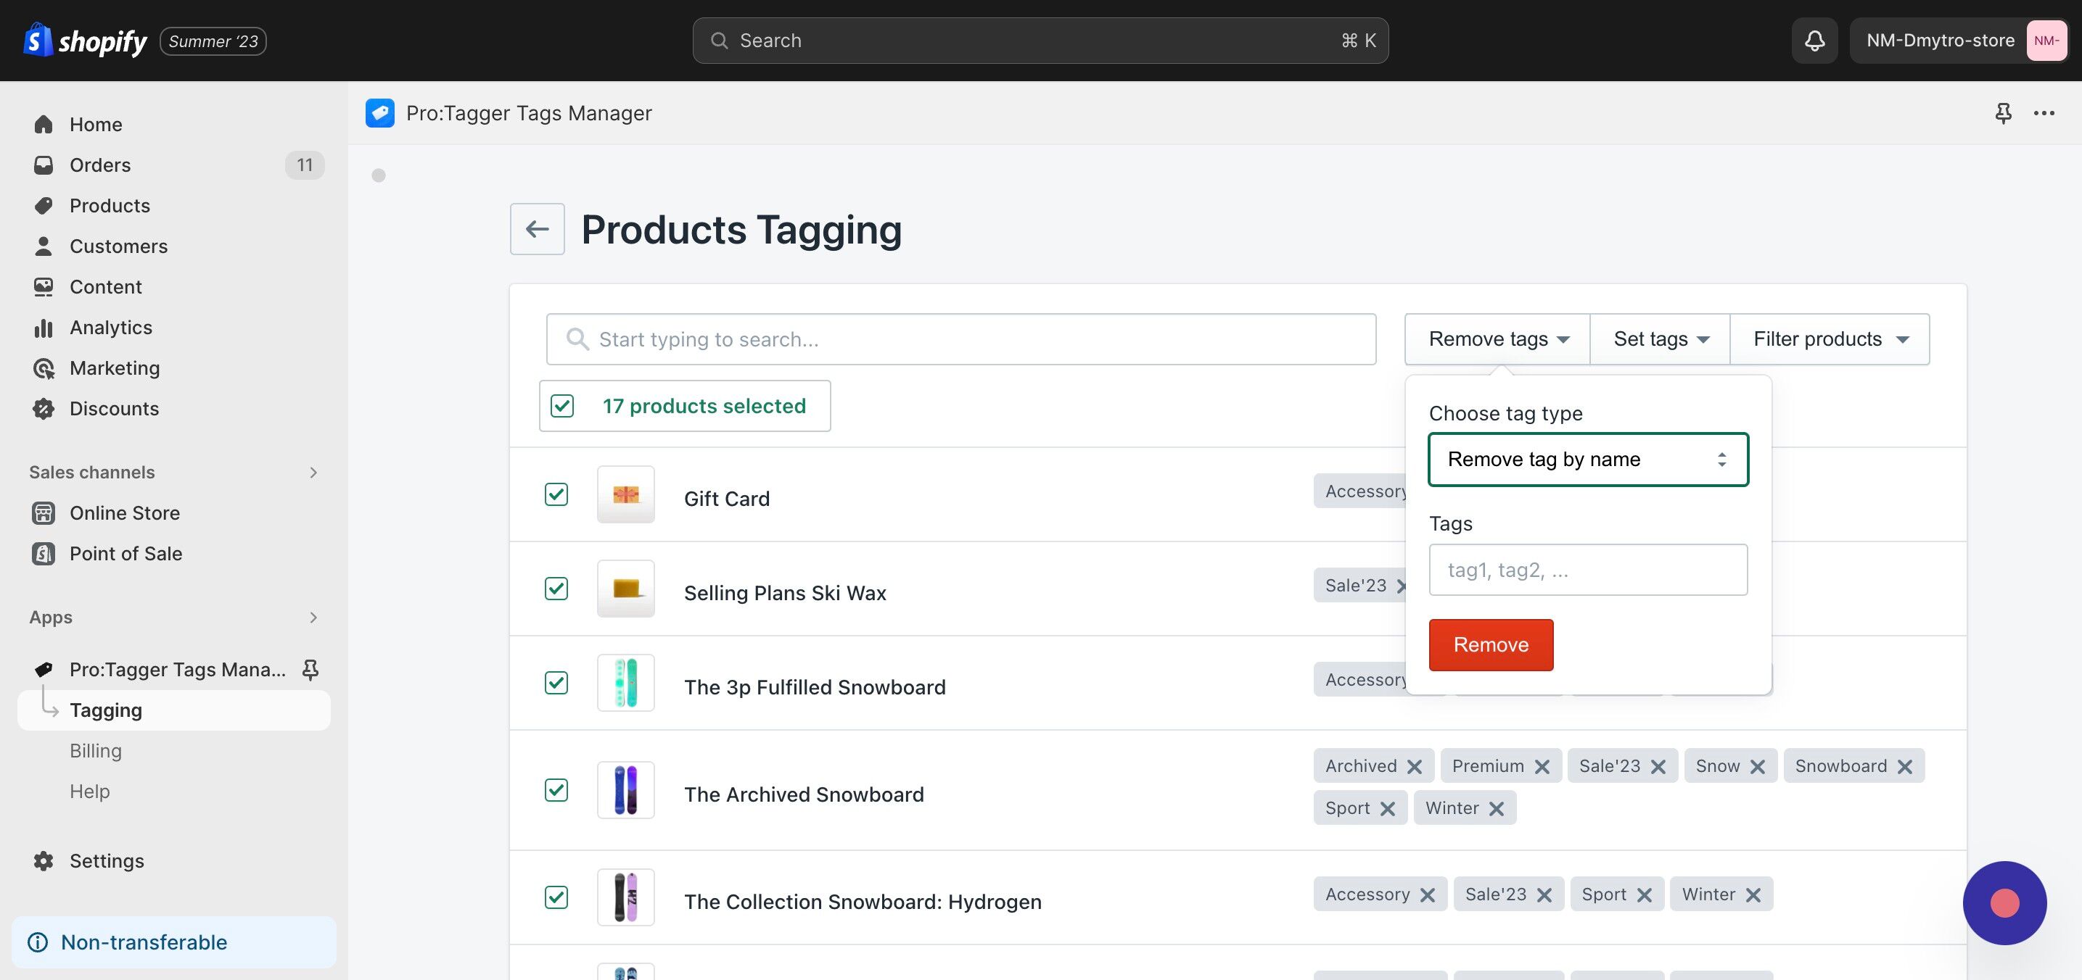
Task: Click the Point of Sale bag icon
Action: 44,553
